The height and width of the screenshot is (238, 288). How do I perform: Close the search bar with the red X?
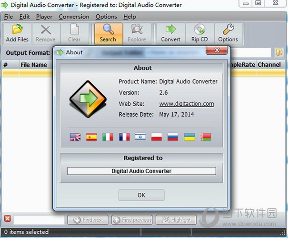click(7, 218)
